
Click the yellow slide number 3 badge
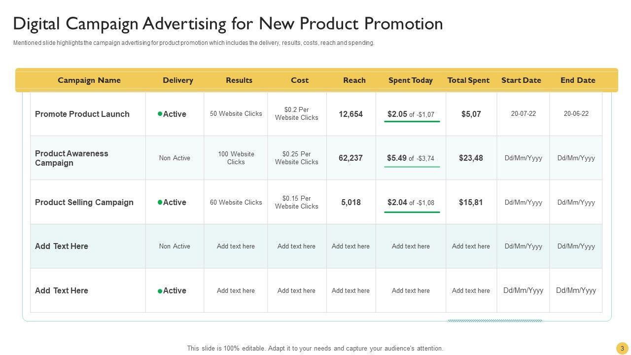(x=622, y=348)
